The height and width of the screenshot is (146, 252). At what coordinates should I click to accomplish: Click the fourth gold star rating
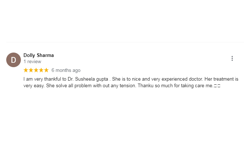(x=41, y=70)
